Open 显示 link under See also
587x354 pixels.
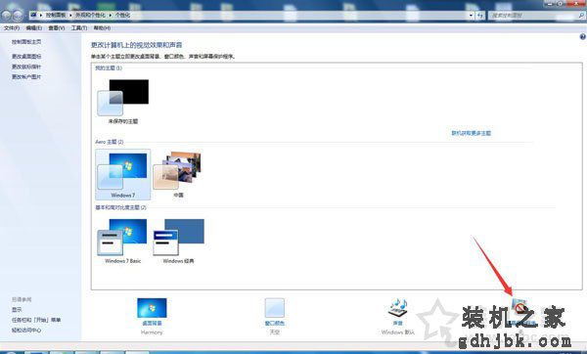pos(17,310)
